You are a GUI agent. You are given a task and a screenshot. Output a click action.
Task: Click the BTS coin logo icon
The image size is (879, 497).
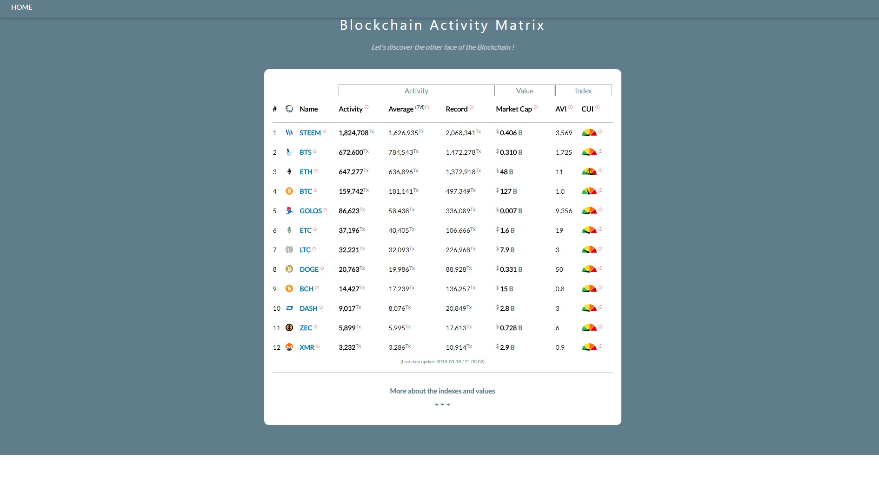(289, 152)
